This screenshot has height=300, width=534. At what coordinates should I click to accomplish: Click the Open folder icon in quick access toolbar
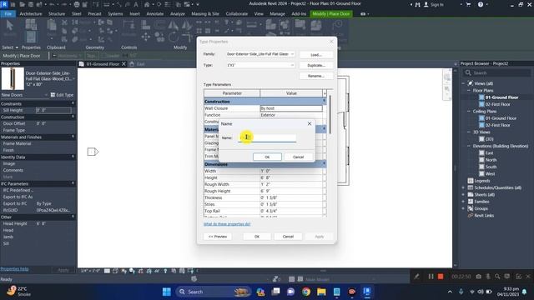tap(23, 4)
